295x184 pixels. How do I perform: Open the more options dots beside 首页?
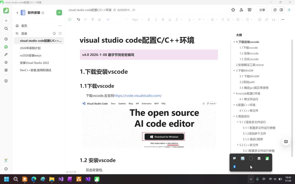click(60, 26)
